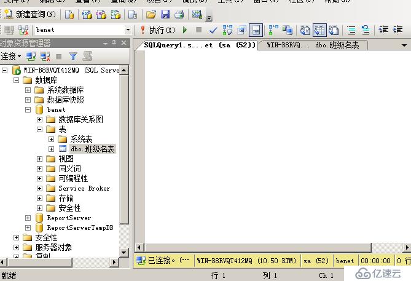Expand the 系统数据库 folder
This screenshot has height=281, width=411.
tap(28, 90)
